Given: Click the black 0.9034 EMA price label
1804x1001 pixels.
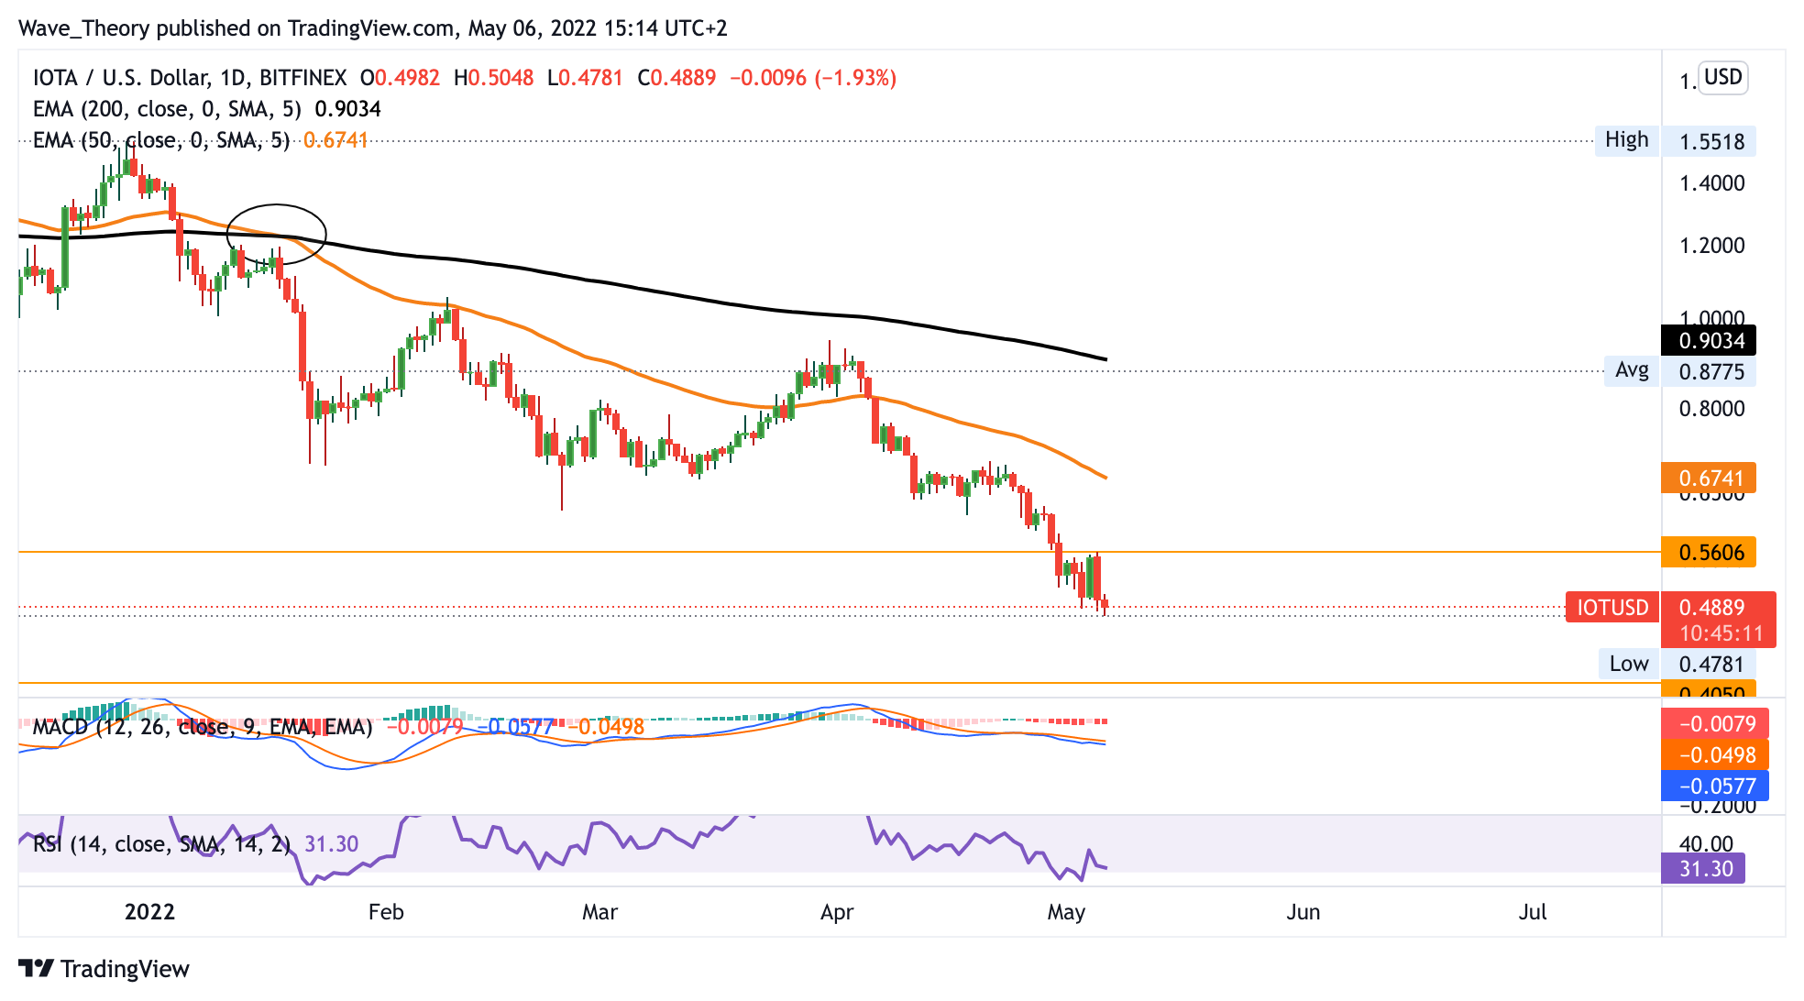Looking at the screenshot, I should tap(1709, 341).
